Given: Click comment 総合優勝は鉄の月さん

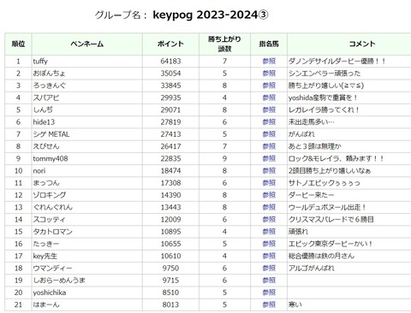Looking at the screenshot, I should [321, 256].
